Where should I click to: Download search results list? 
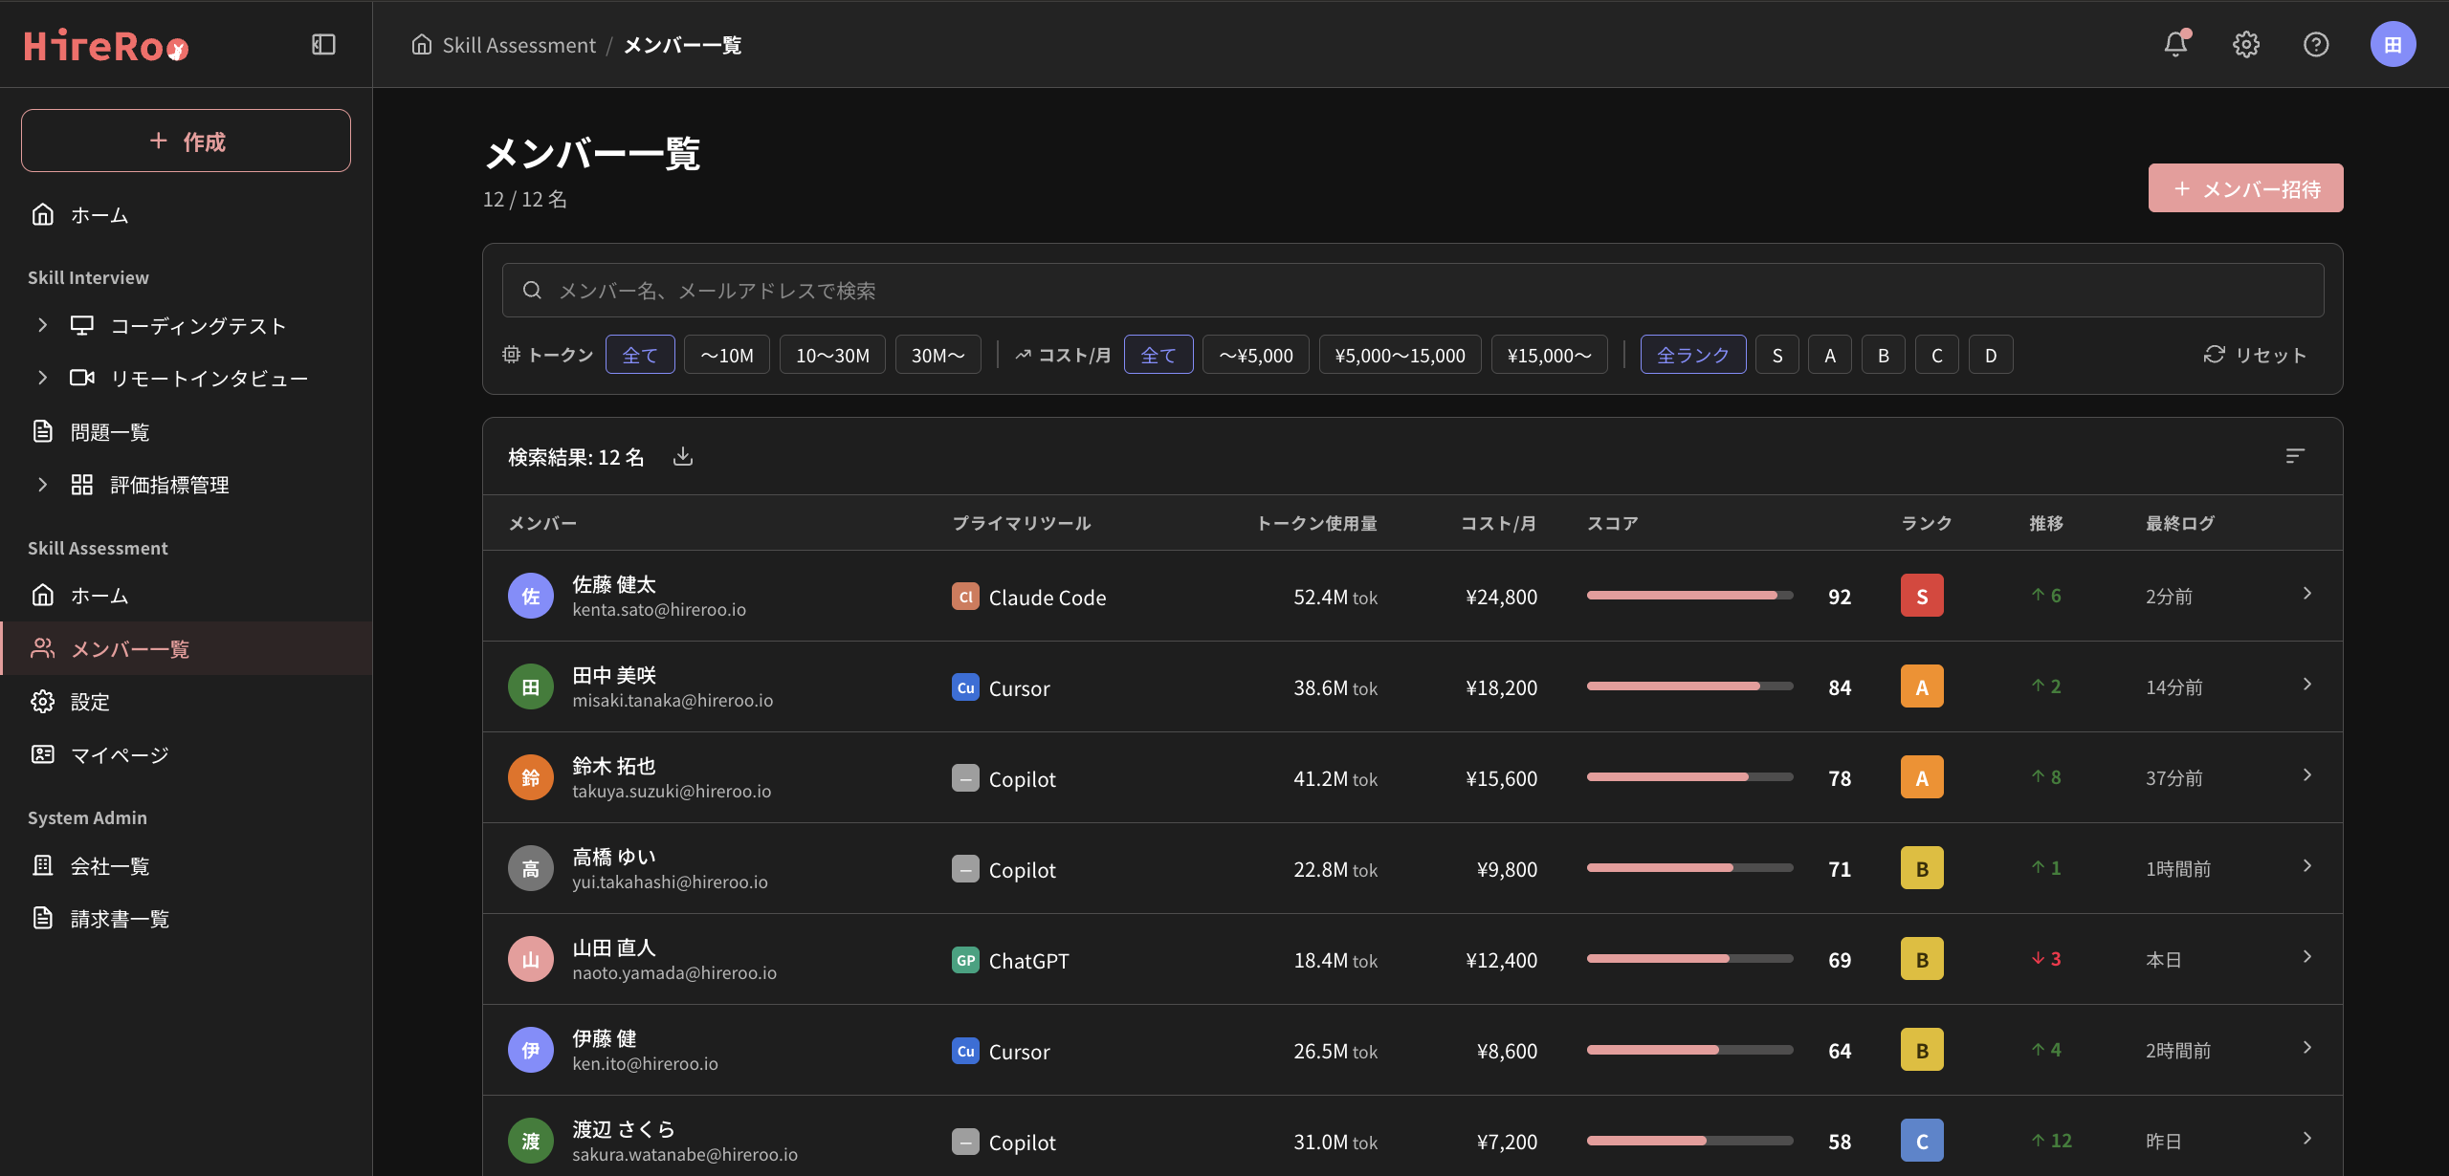(683, 456)
